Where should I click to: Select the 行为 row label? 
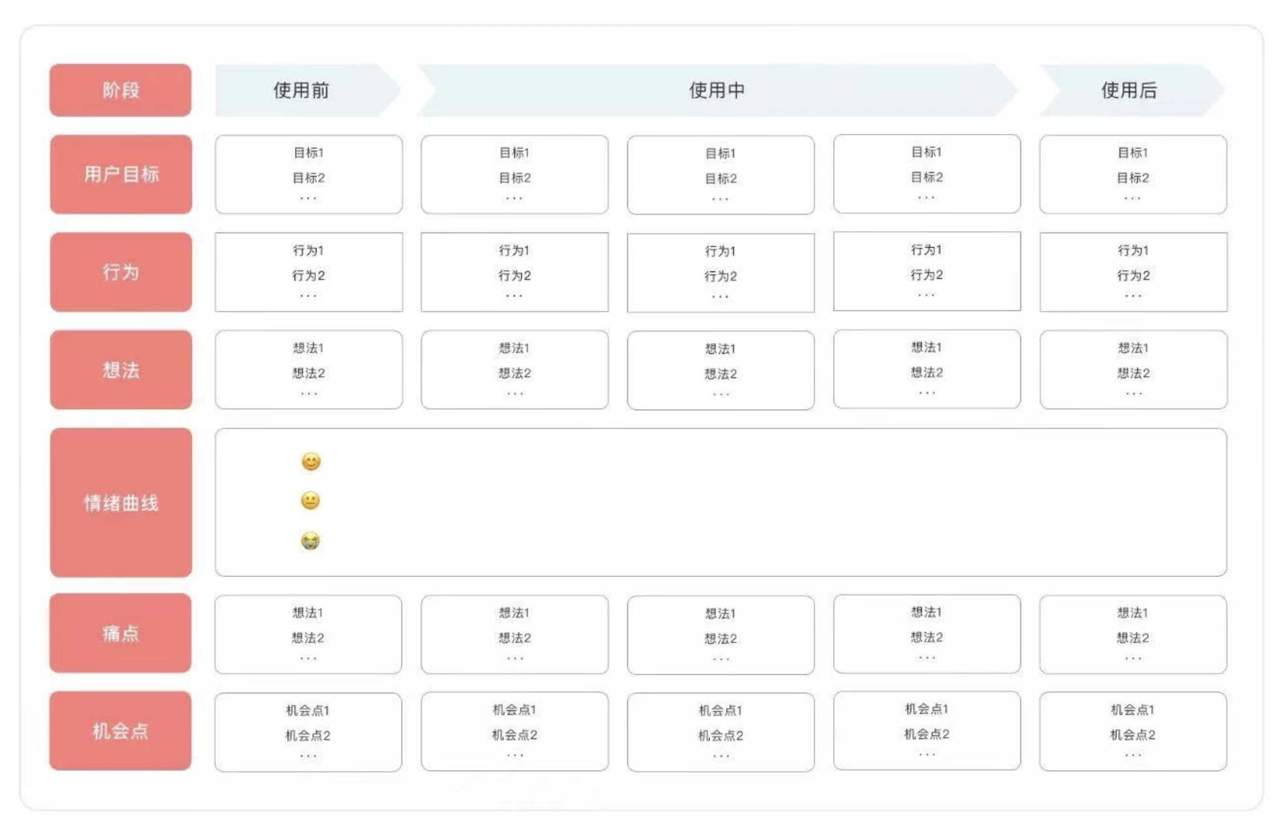(x=121, y=272)
